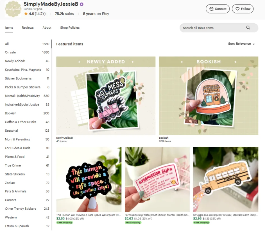The image size is (265, 231).
Task: Open the Shop Policies tab
Action: pos(70,28)
